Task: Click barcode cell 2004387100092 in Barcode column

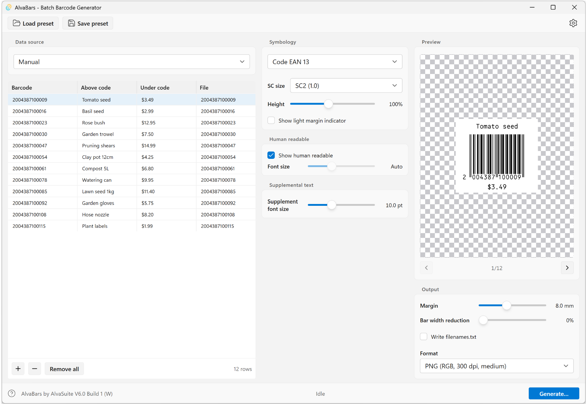Action: tap(42, 203)
